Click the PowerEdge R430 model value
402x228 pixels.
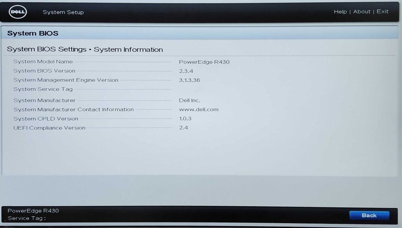click(204, 62)
